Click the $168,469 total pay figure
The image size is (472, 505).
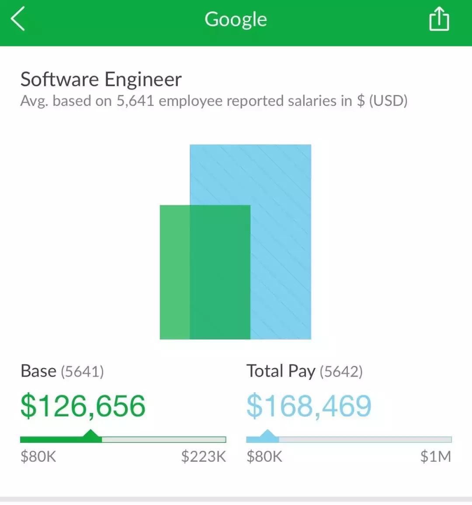pyautogui.click(x=309, y=406)
